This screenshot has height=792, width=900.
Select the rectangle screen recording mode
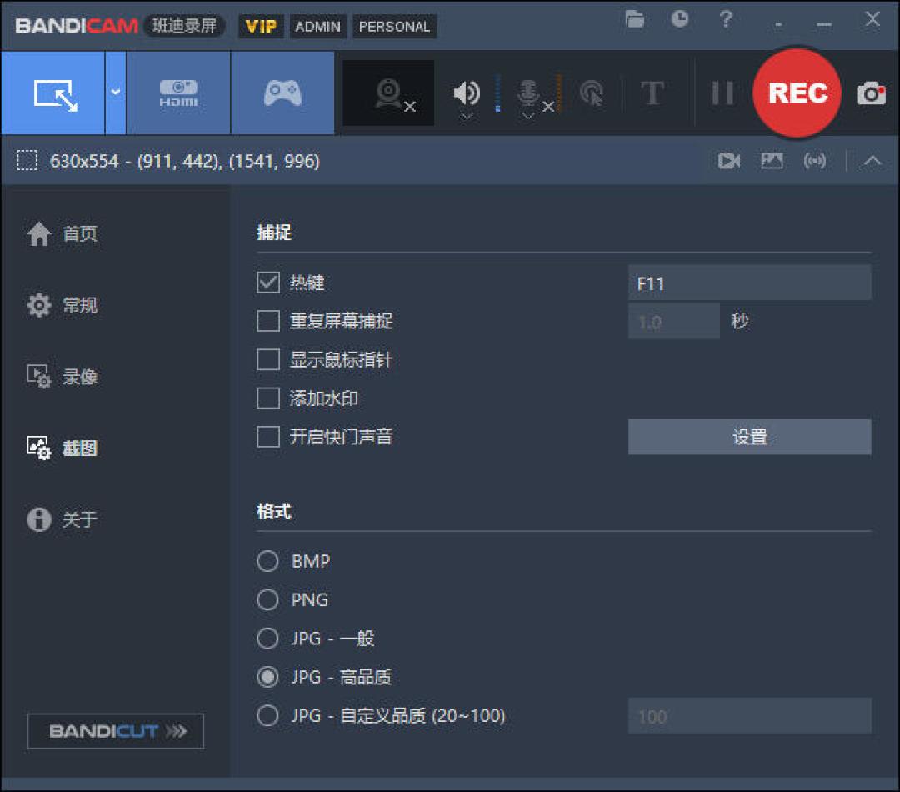52,93
